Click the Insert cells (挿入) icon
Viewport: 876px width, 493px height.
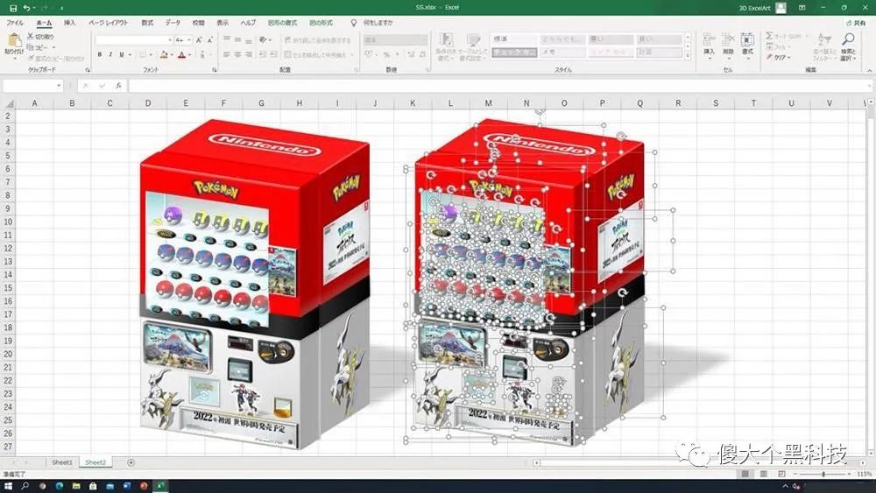click(709, 40)
